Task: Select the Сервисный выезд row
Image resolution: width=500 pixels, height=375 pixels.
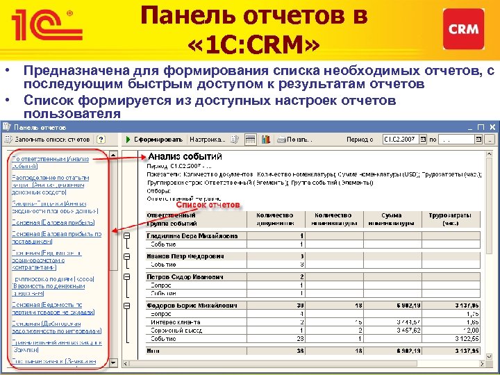Action: coord(313,331)
